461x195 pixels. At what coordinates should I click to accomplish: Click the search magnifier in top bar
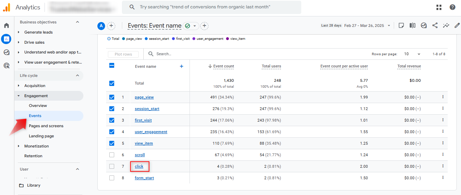coord(132,7)
